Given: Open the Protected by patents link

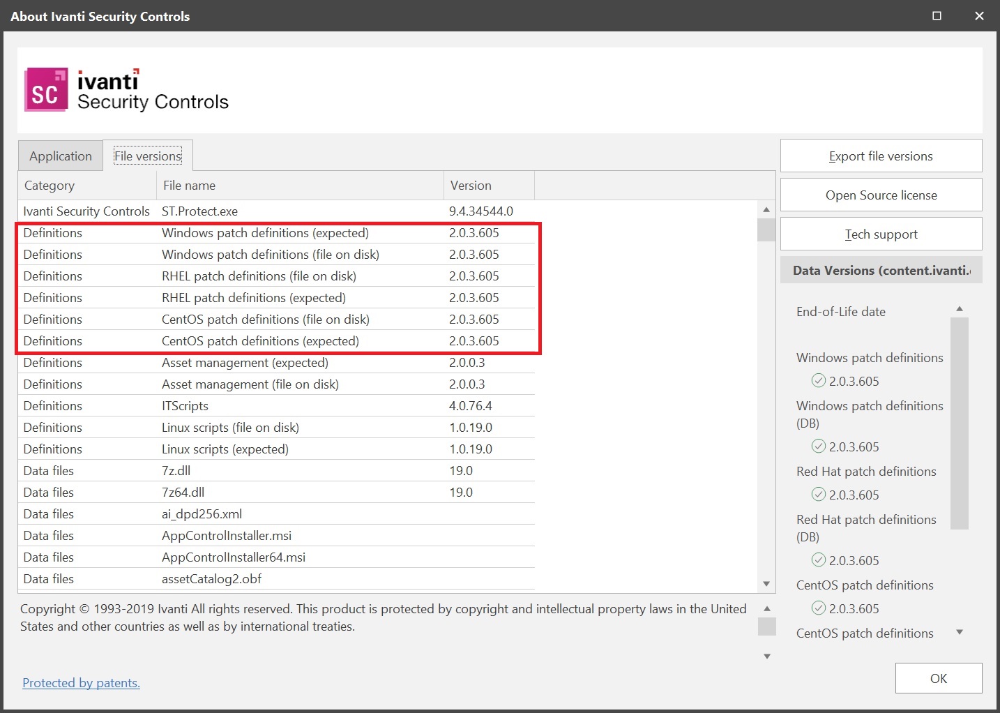Looking at the screenshot, I should [x=81, y=682].
